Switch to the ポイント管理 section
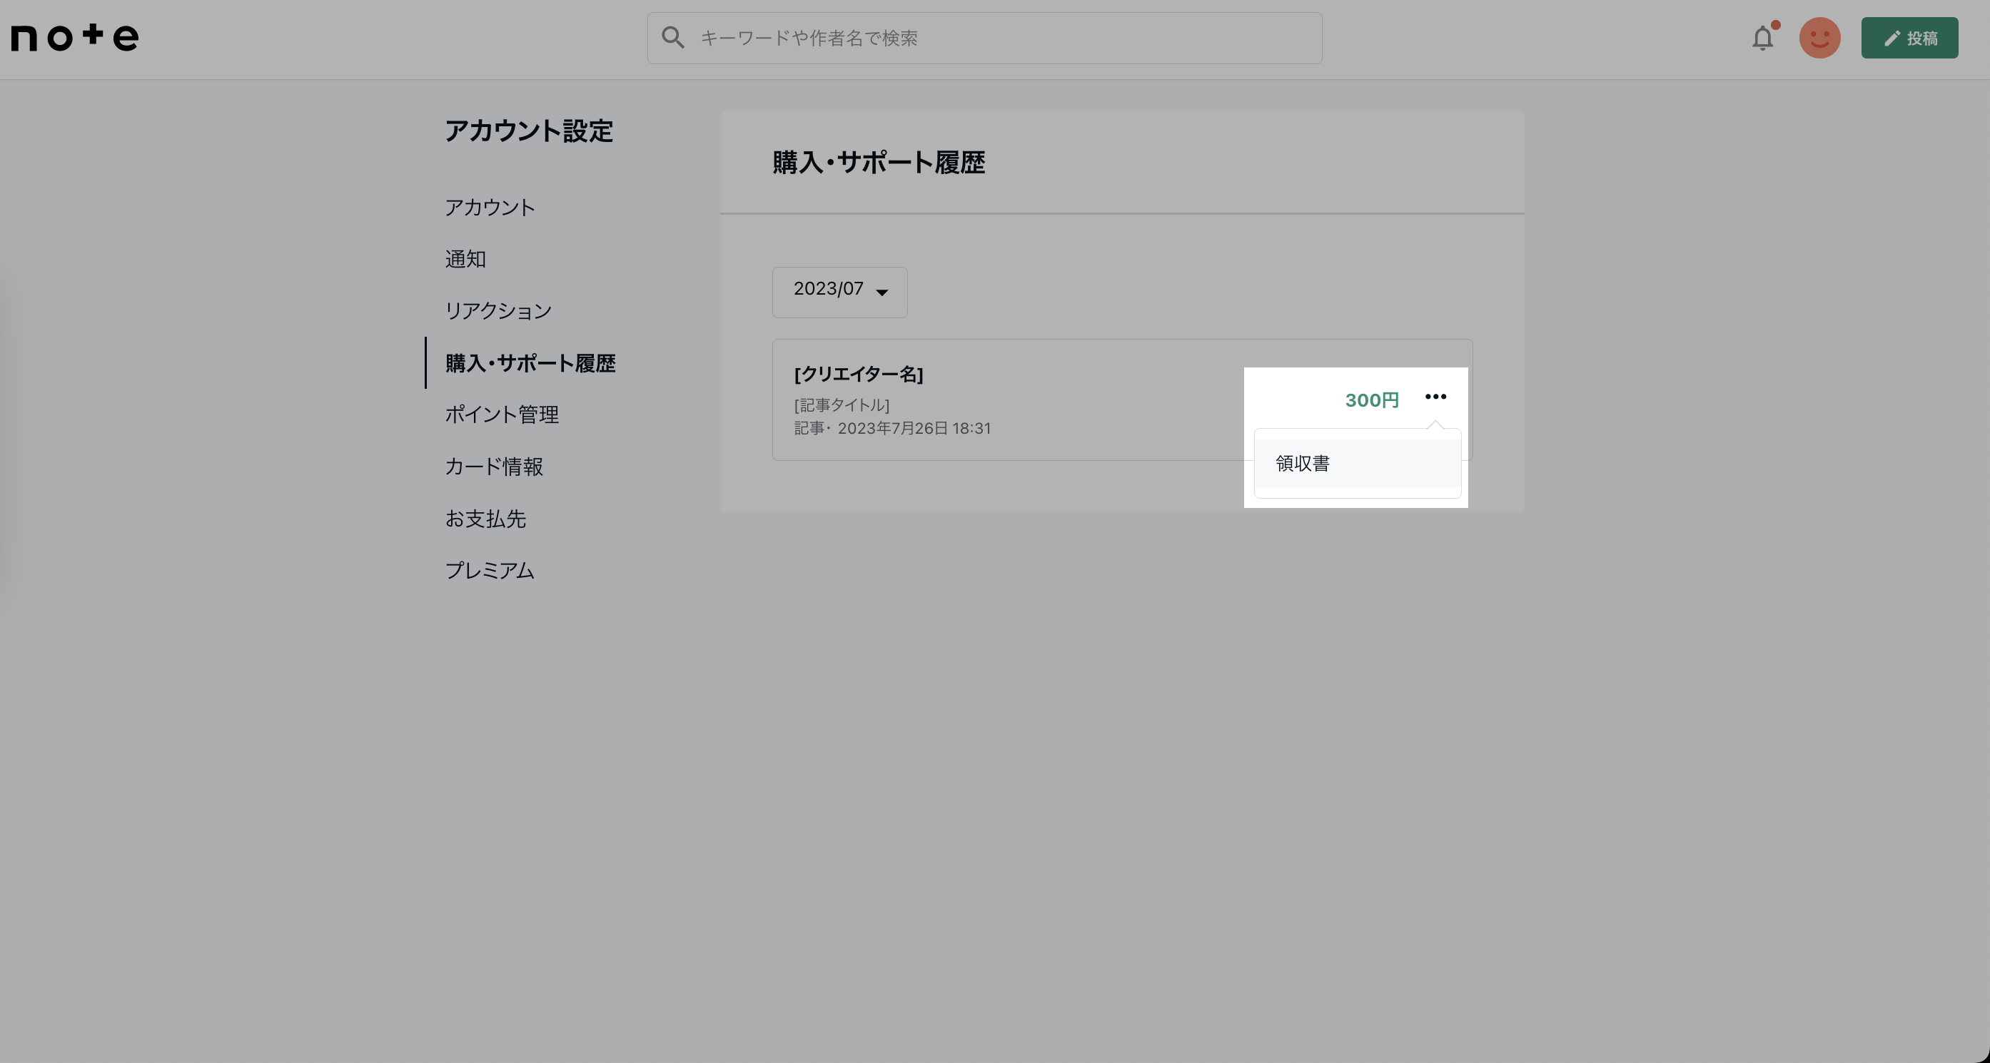 [503, 414]
